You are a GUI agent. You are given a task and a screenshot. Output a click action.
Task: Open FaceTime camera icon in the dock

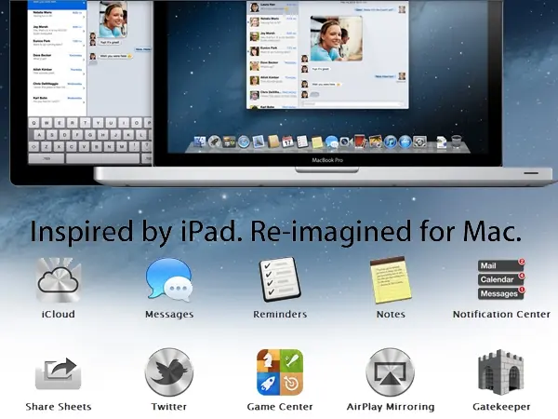[346, 142]
